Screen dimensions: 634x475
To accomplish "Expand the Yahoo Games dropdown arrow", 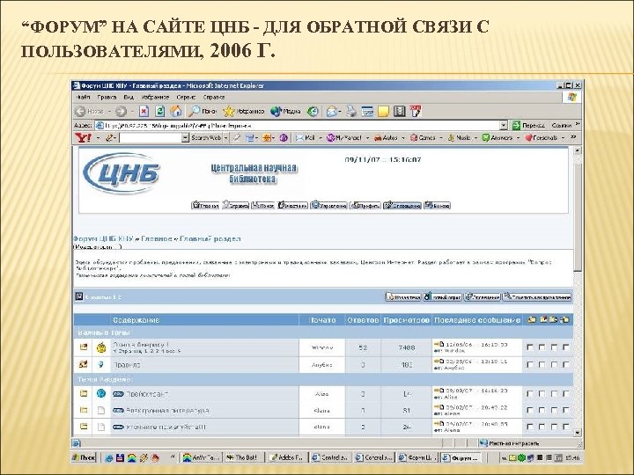I will point(441,138).
